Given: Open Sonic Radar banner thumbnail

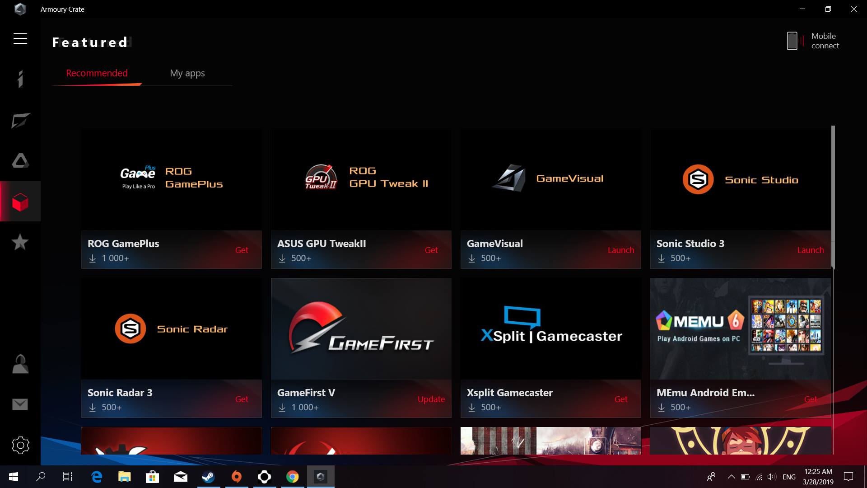Looking at the screenshot, I should tap(172, 328).
